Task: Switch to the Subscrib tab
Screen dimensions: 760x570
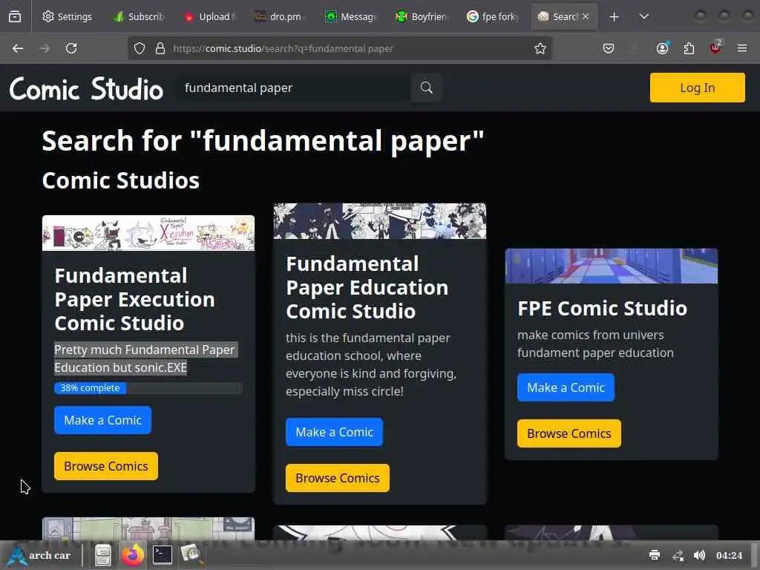Action: (139, 16)
